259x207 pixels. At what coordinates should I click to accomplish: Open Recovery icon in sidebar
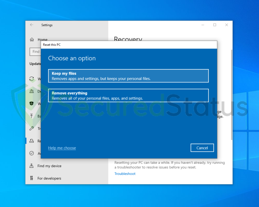point(32,141)
